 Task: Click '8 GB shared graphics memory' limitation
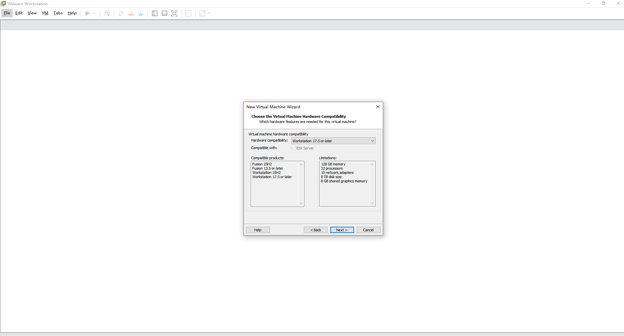344,181
